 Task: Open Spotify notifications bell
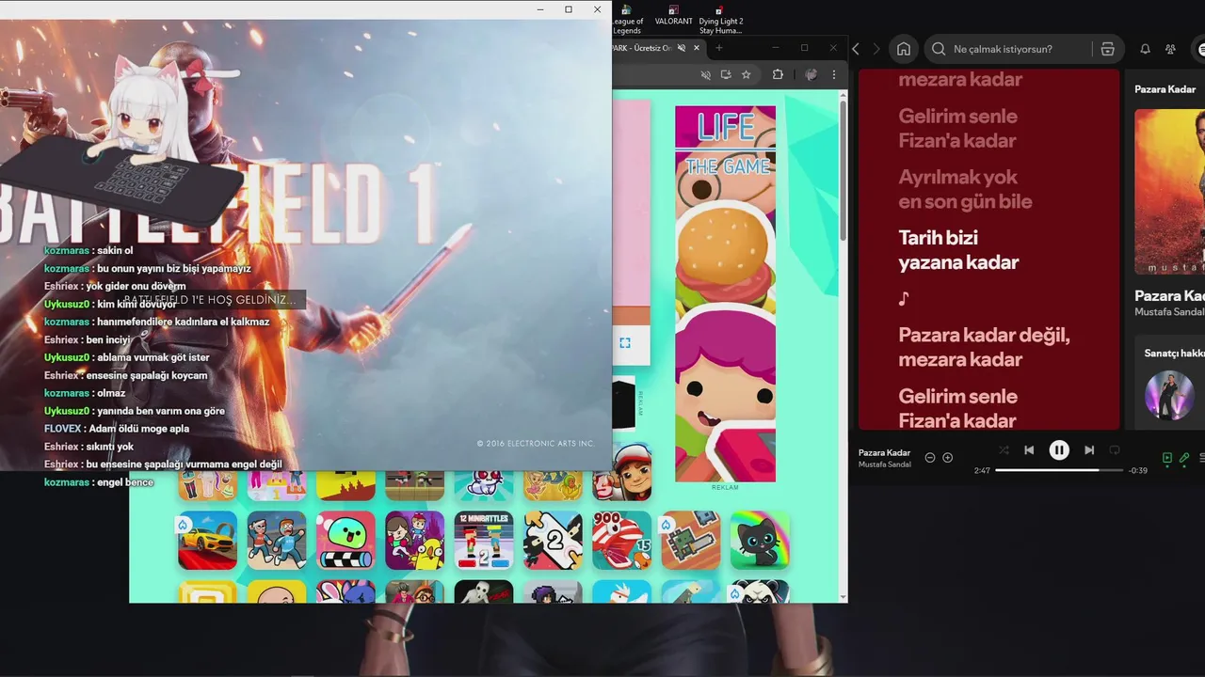[x=1146, y=49]
